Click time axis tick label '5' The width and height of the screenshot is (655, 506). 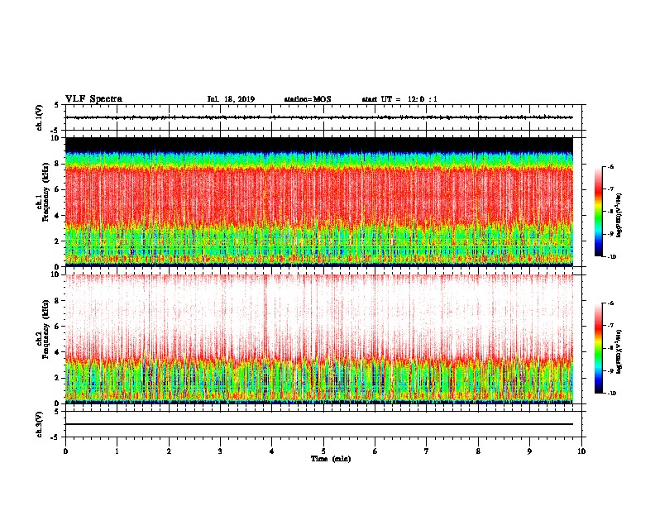pos(323,451)
